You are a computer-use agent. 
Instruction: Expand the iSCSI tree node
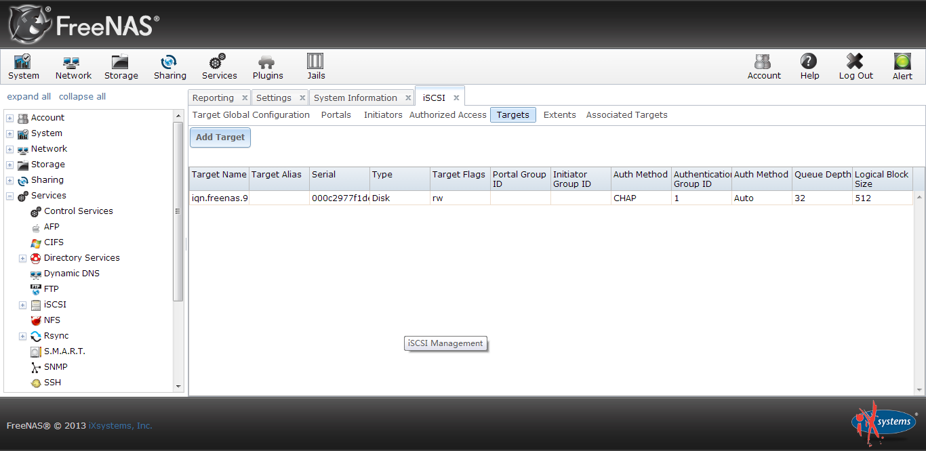22,305
